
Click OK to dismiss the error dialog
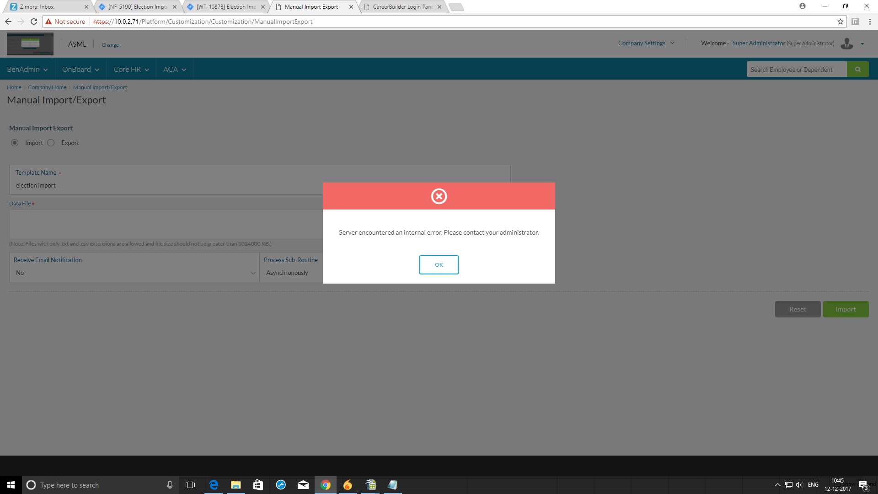(x=439, y=265)
